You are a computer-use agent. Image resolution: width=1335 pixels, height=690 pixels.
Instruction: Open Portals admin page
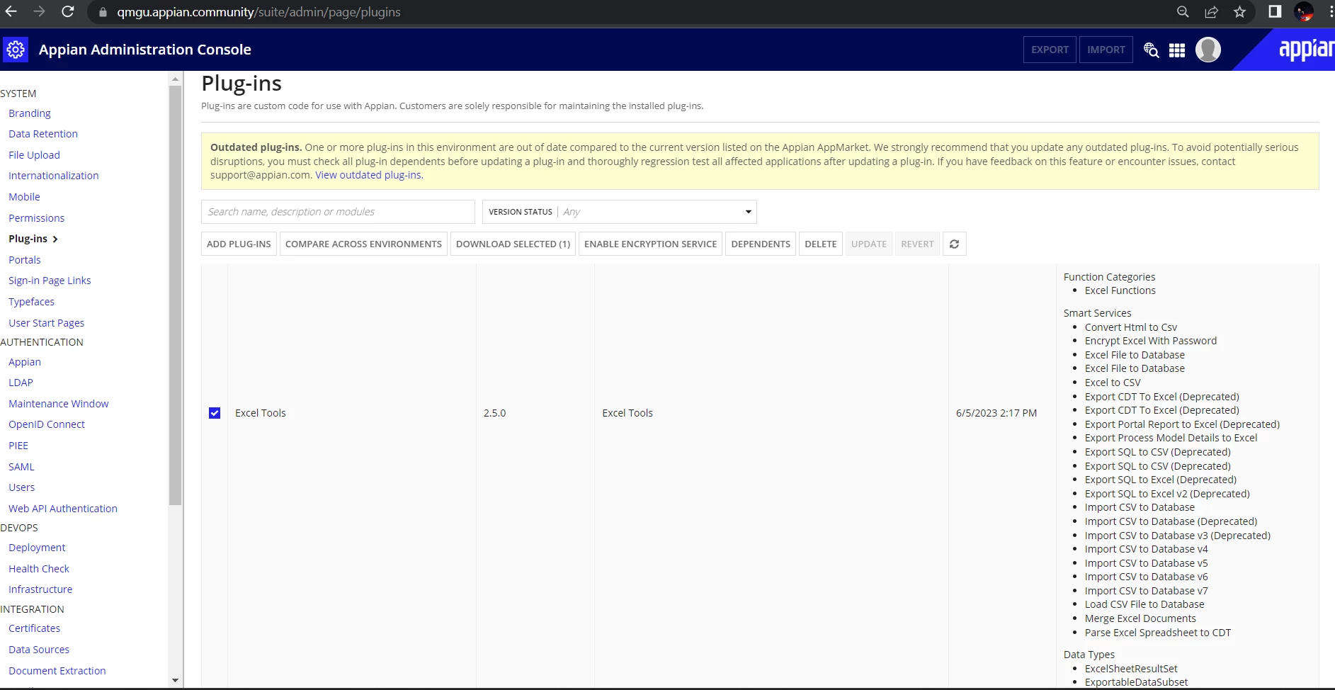coord(25,260)
